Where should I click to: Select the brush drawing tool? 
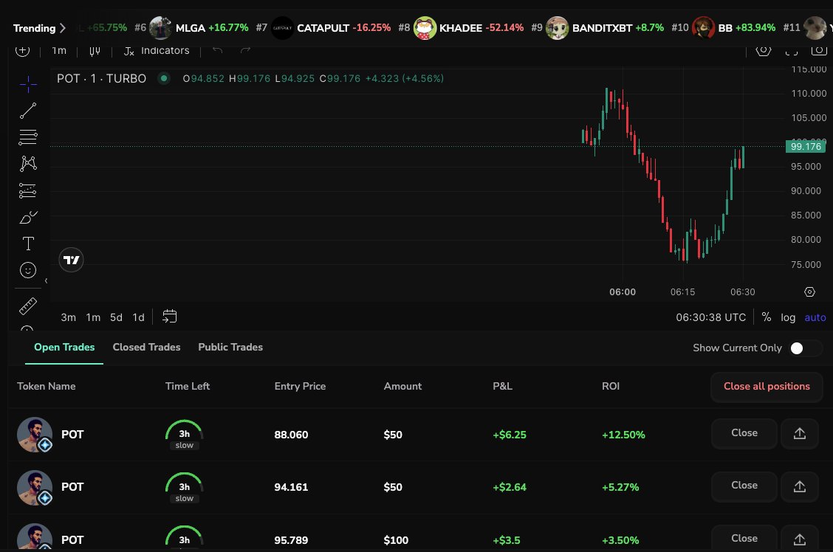[x=28, y=217]
